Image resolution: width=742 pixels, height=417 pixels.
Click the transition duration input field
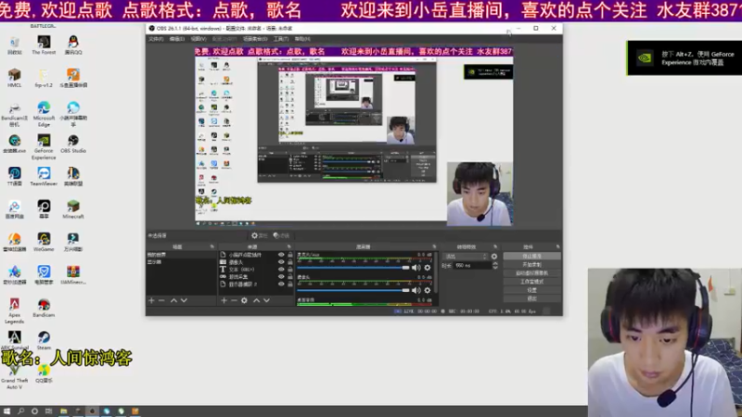pos(472,266)
